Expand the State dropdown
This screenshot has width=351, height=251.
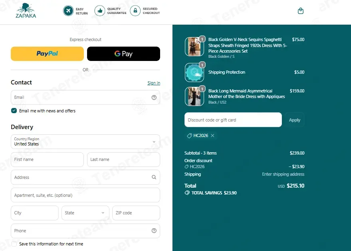pyautogui.click(x=85, y=213)
